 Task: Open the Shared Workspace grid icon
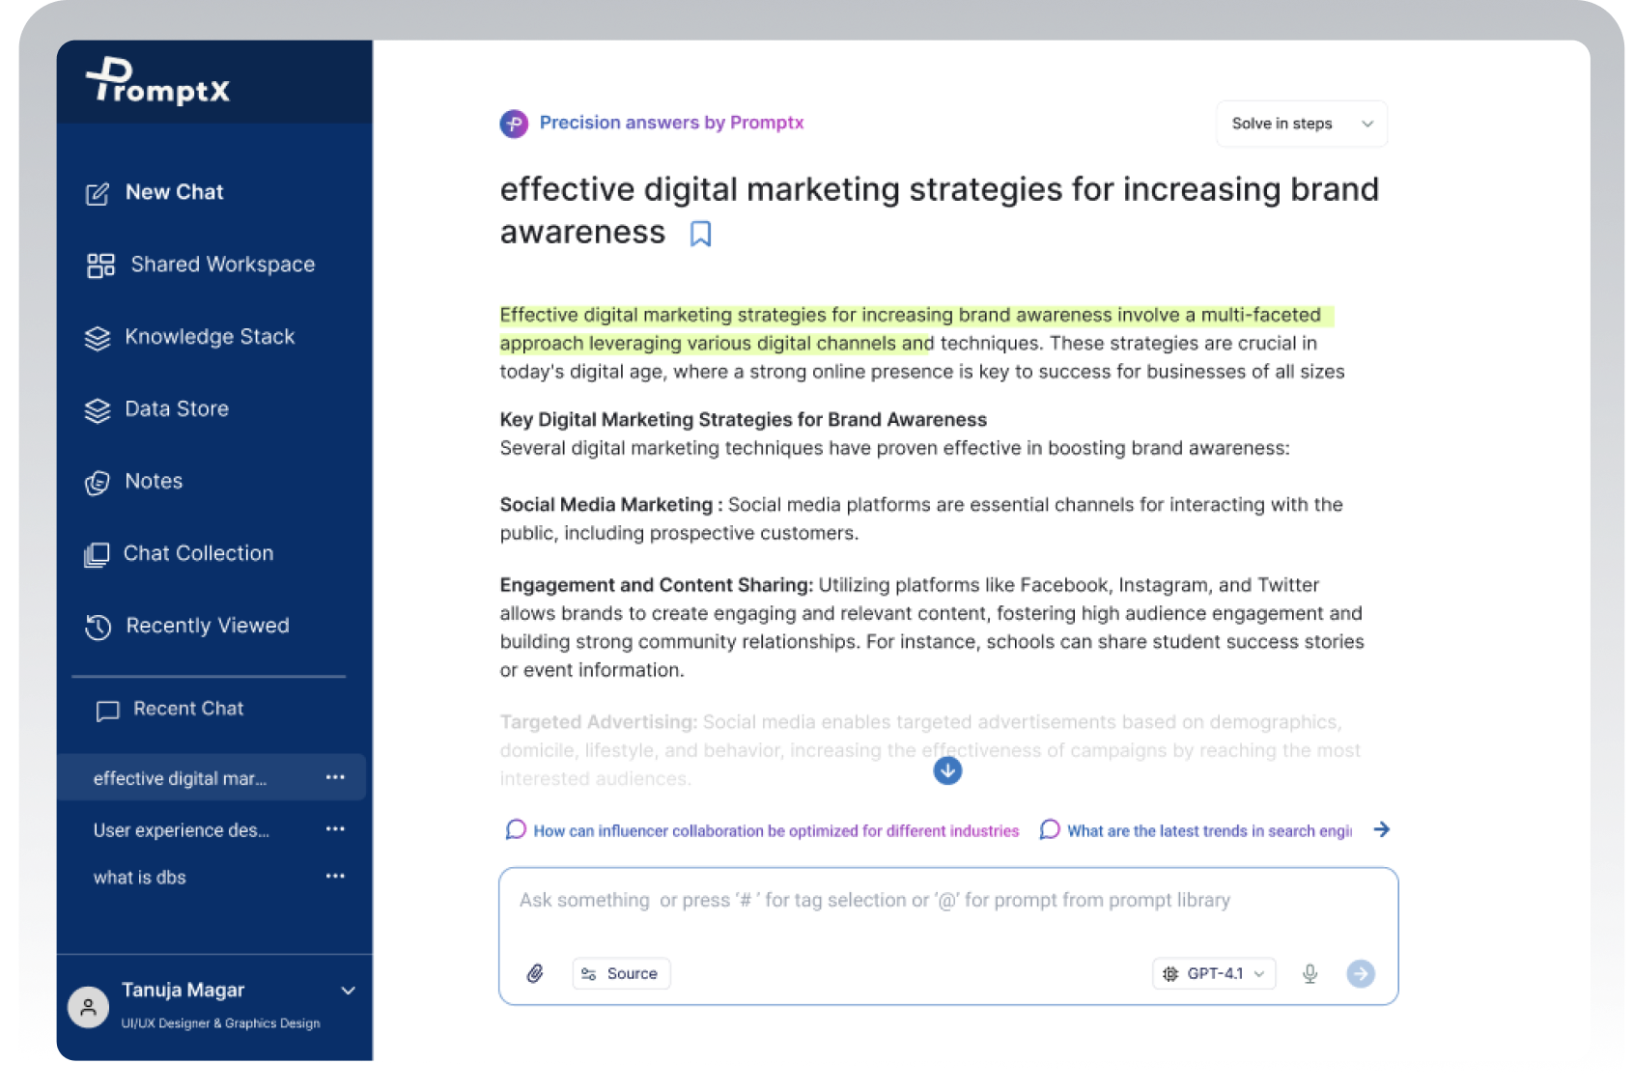[x=100, y=266]
